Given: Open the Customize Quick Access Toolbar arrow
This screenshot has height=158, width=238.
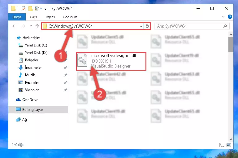Looking at the screenshot, I should tap(45, 9).
